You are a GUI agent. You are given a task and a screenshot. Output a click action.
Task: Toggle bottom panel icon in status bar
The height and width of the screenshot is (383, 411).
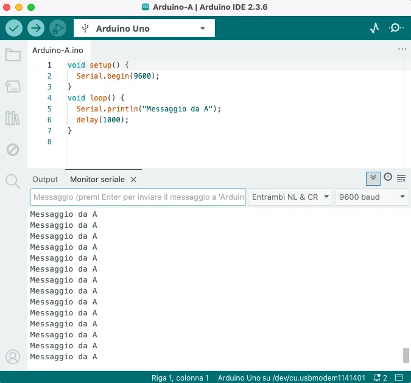click(399, 378)
